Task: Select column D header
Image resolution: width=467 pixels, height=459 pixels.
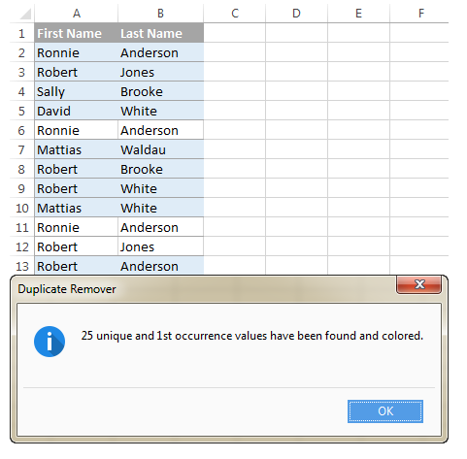Action: [x=296, y=14]
